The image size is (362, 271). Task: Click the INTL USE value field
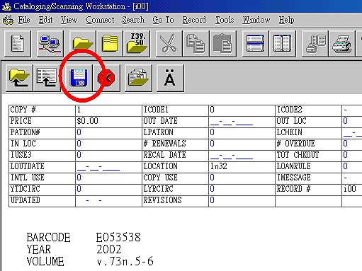[x=108, y=178]
